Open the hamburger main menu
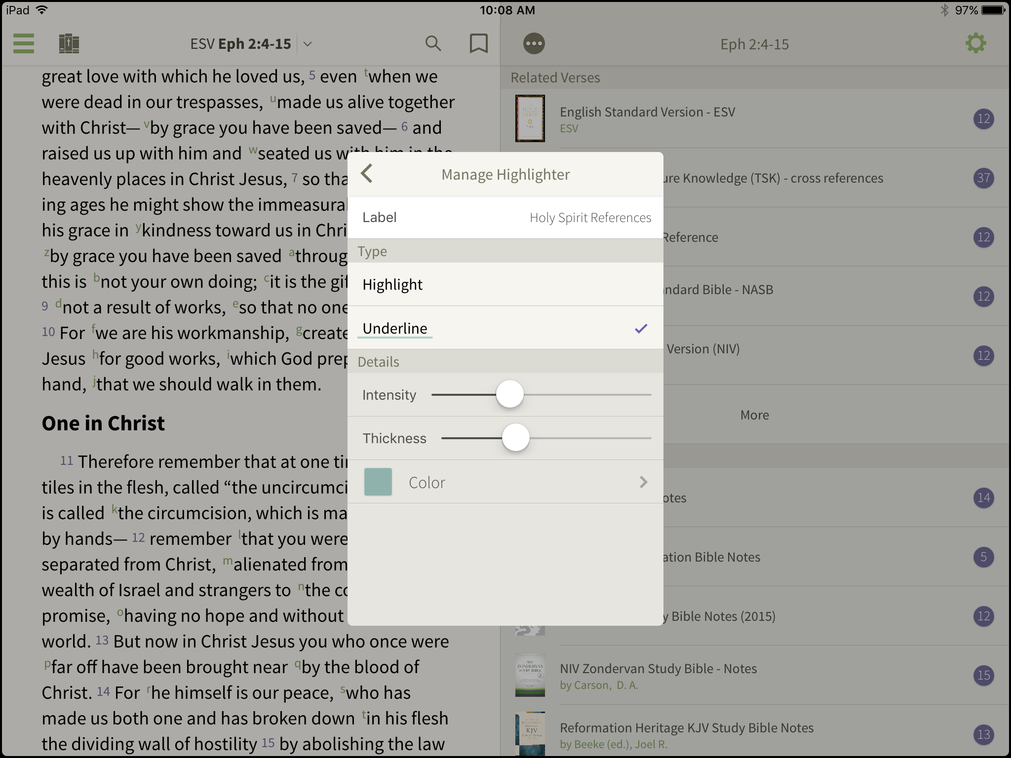1011x758 pixels. [x=24, y=43]
